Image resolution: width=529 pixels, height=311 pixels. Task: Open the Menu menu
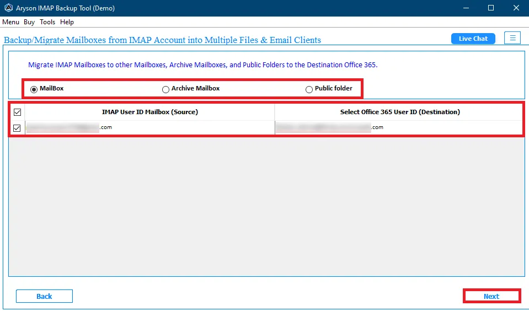11,22
